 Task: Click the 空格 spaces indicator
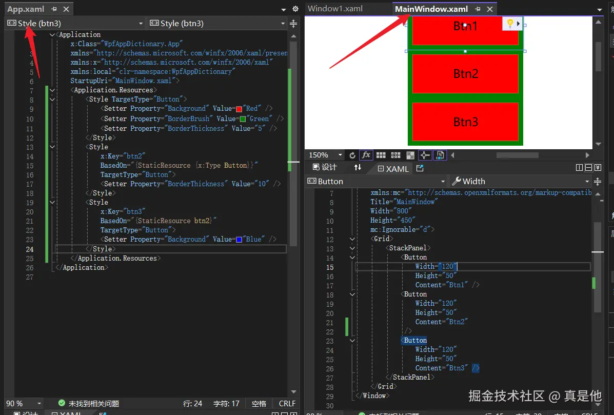click(259, 403)
